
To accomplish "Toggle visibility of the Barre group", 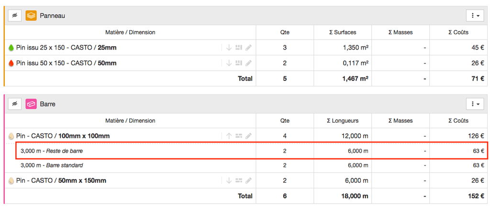I will (x=15, y=103).
